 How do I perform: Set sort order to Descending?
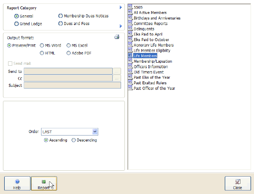(x=74, y=140)
